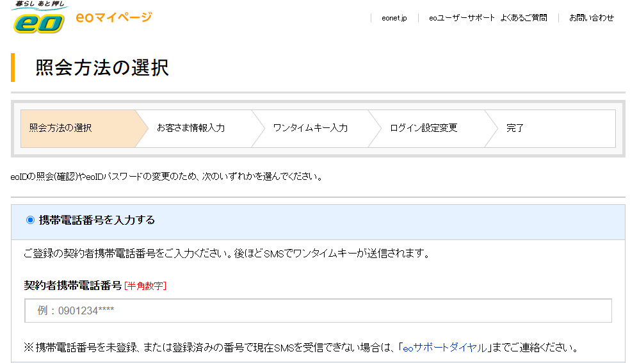630x363 pixels.
Task: Click the red 半角数字 hint
Action: pyautogui.click(x=145, y=286)
